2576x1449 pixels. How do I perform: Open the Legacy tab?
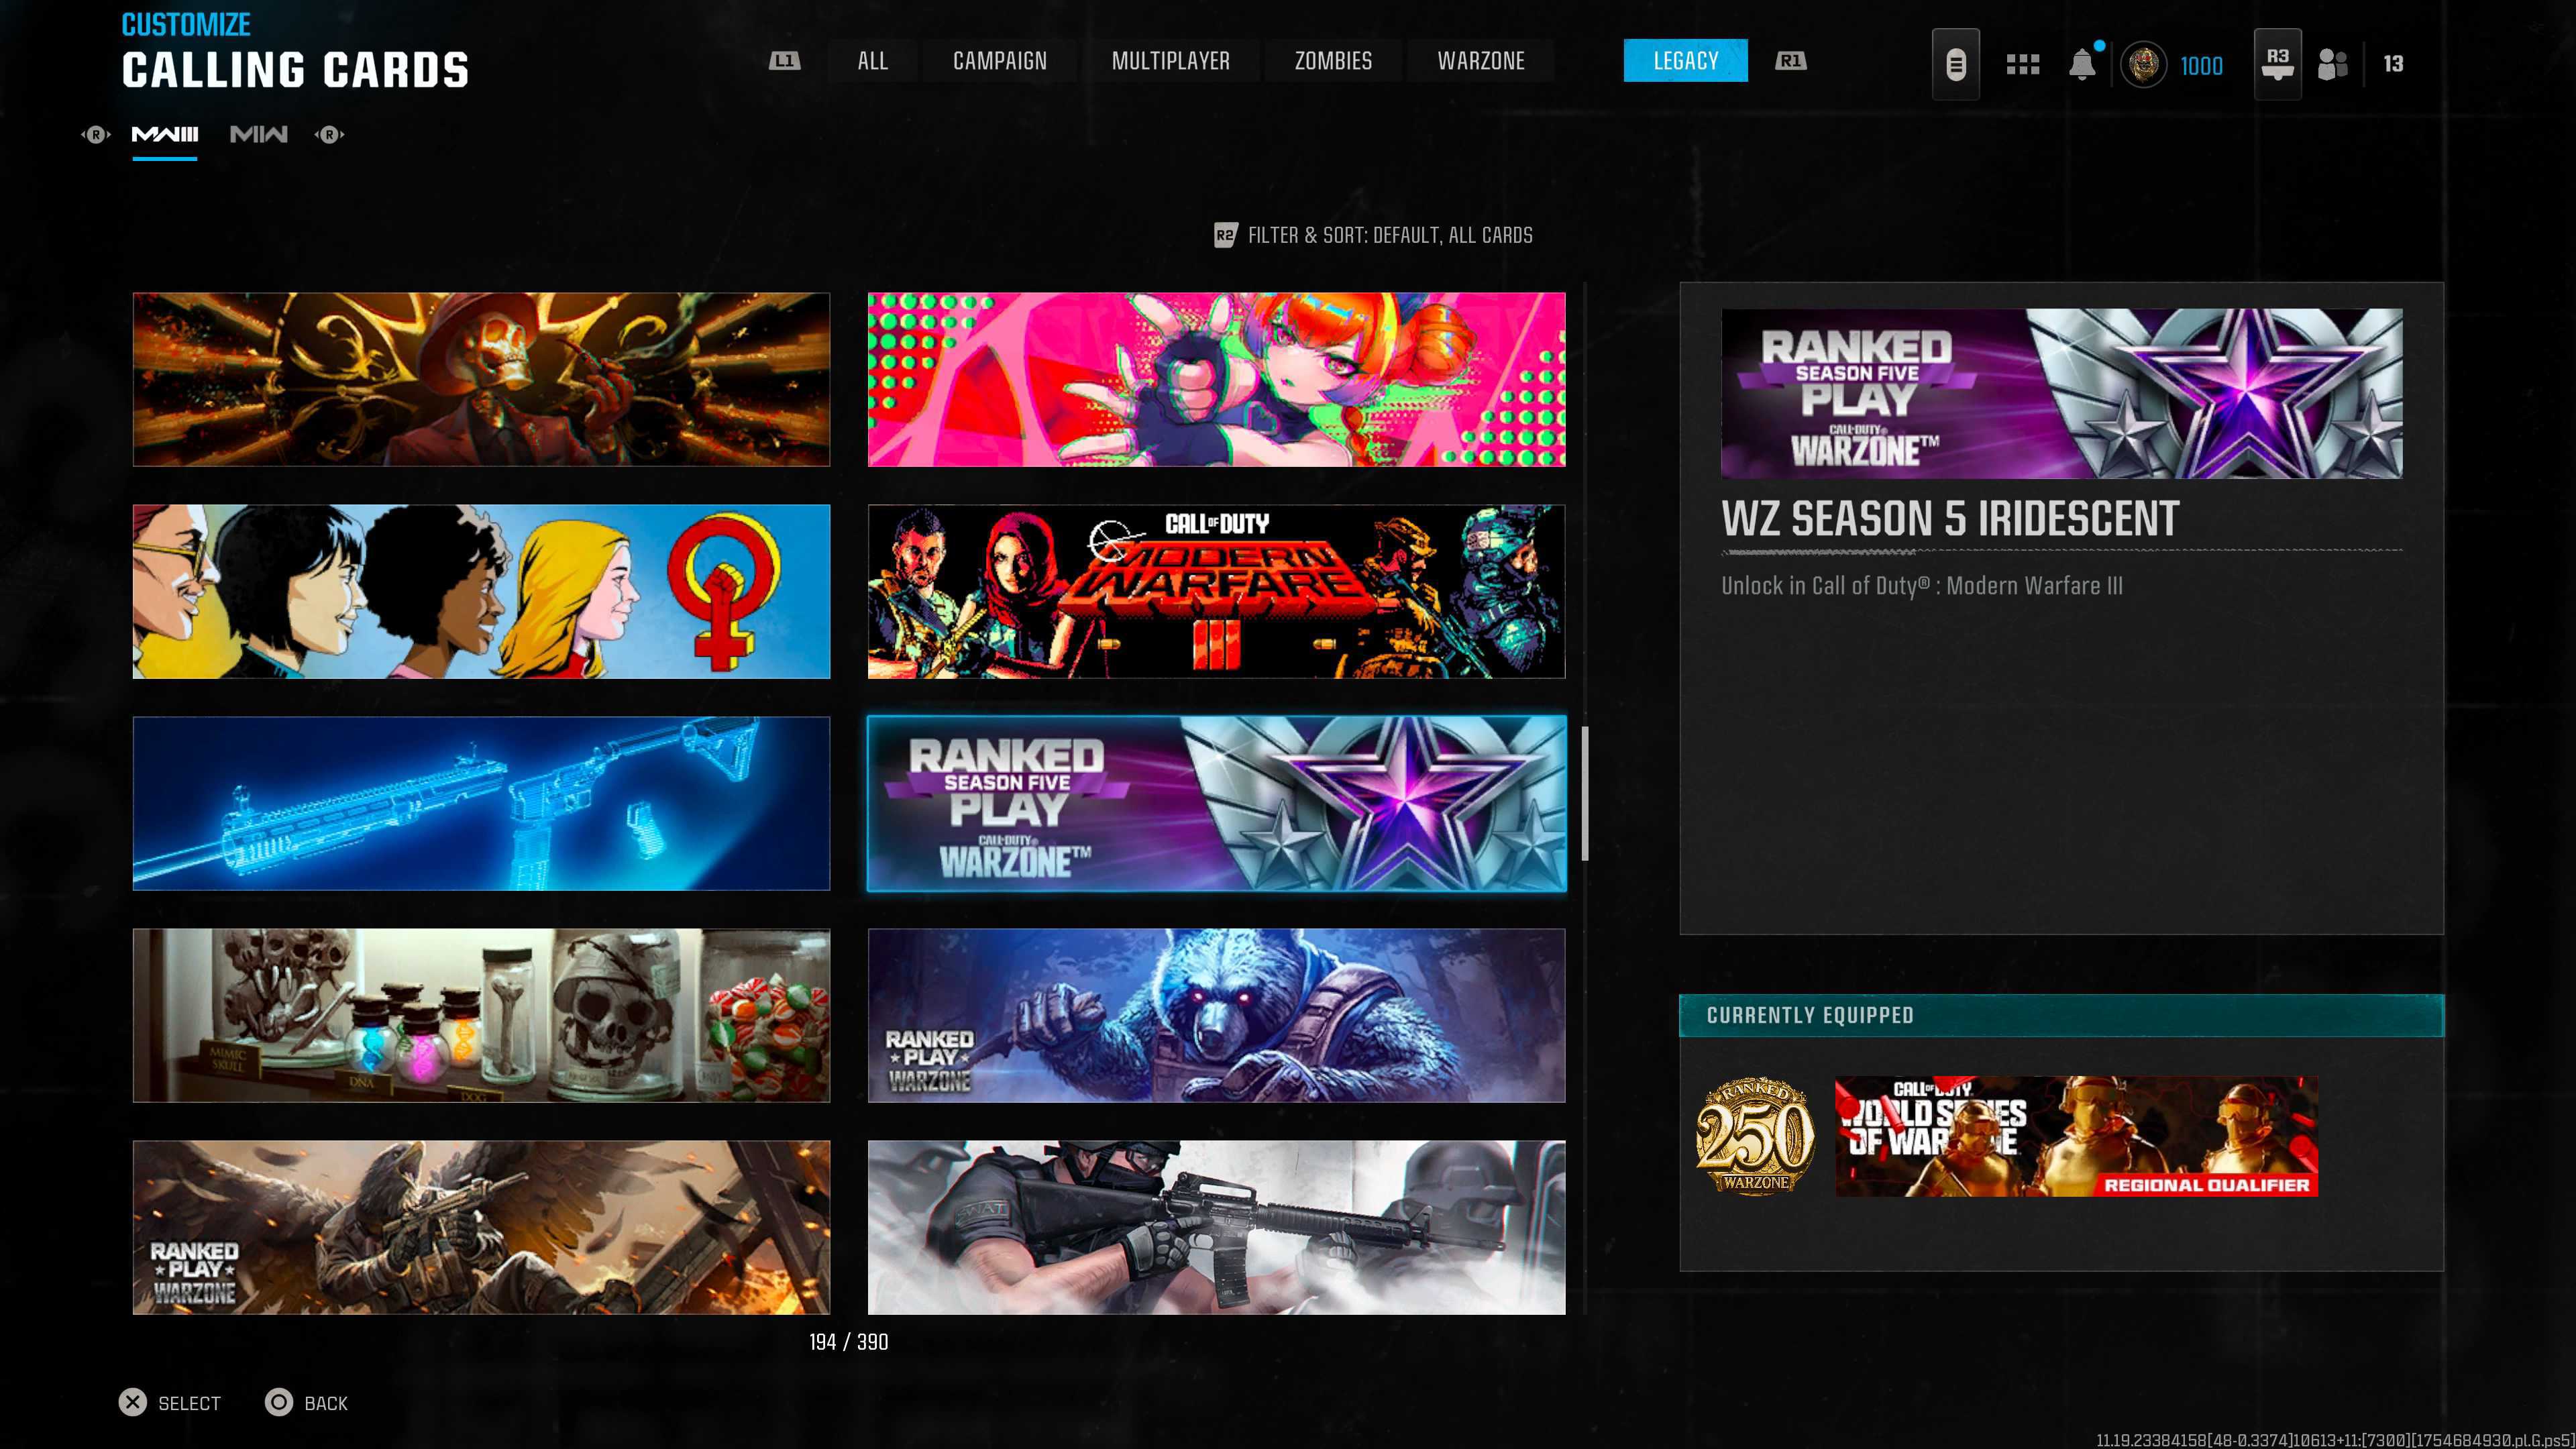click(x=1685, y=61)
